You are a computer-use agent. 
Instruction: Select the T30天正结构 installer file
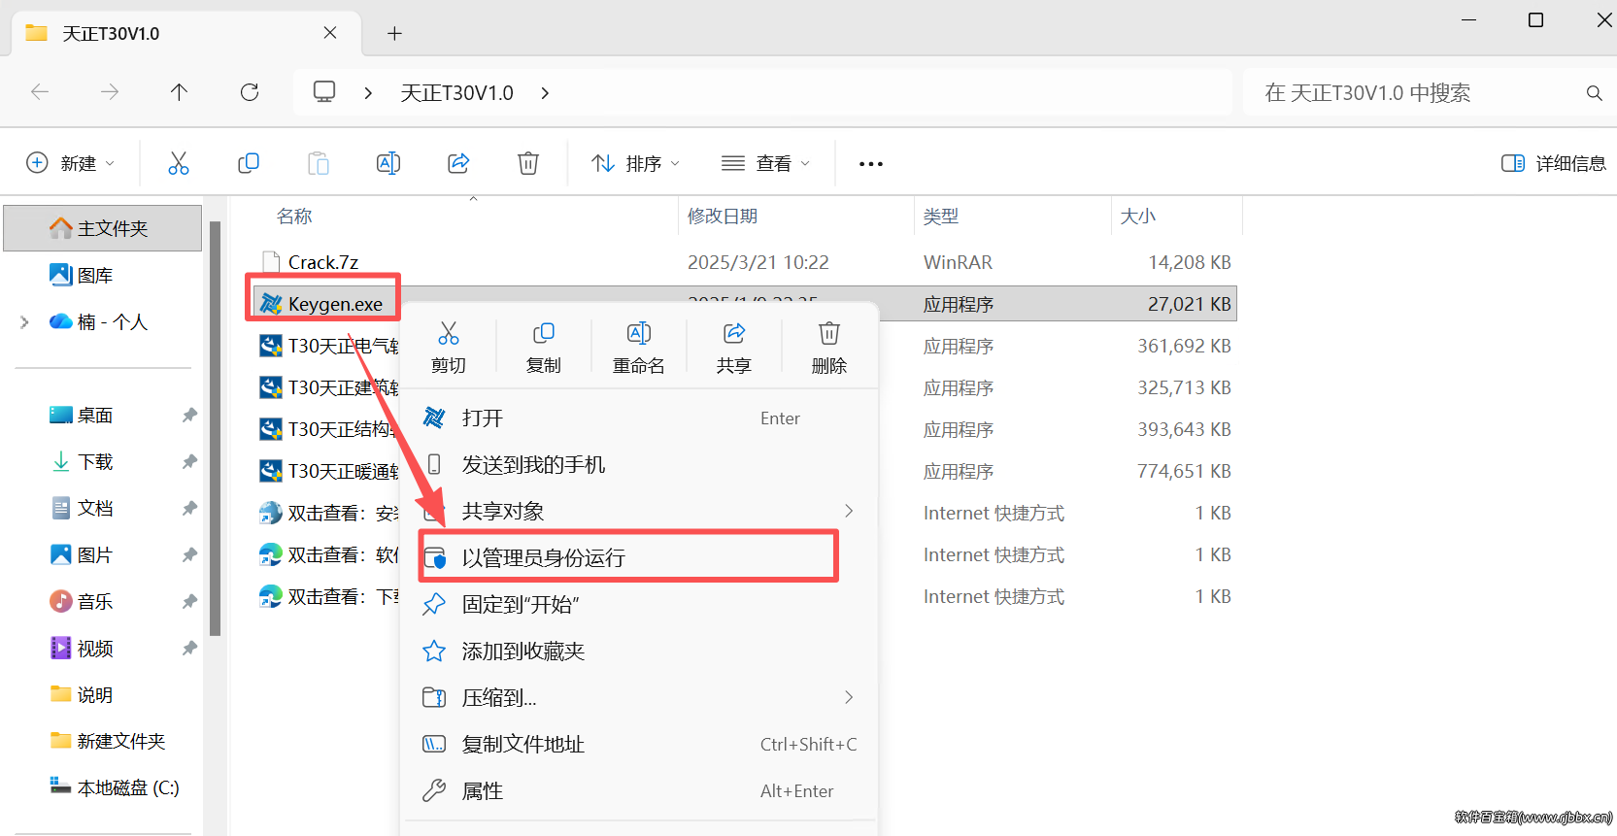click(x=329, y=429)
